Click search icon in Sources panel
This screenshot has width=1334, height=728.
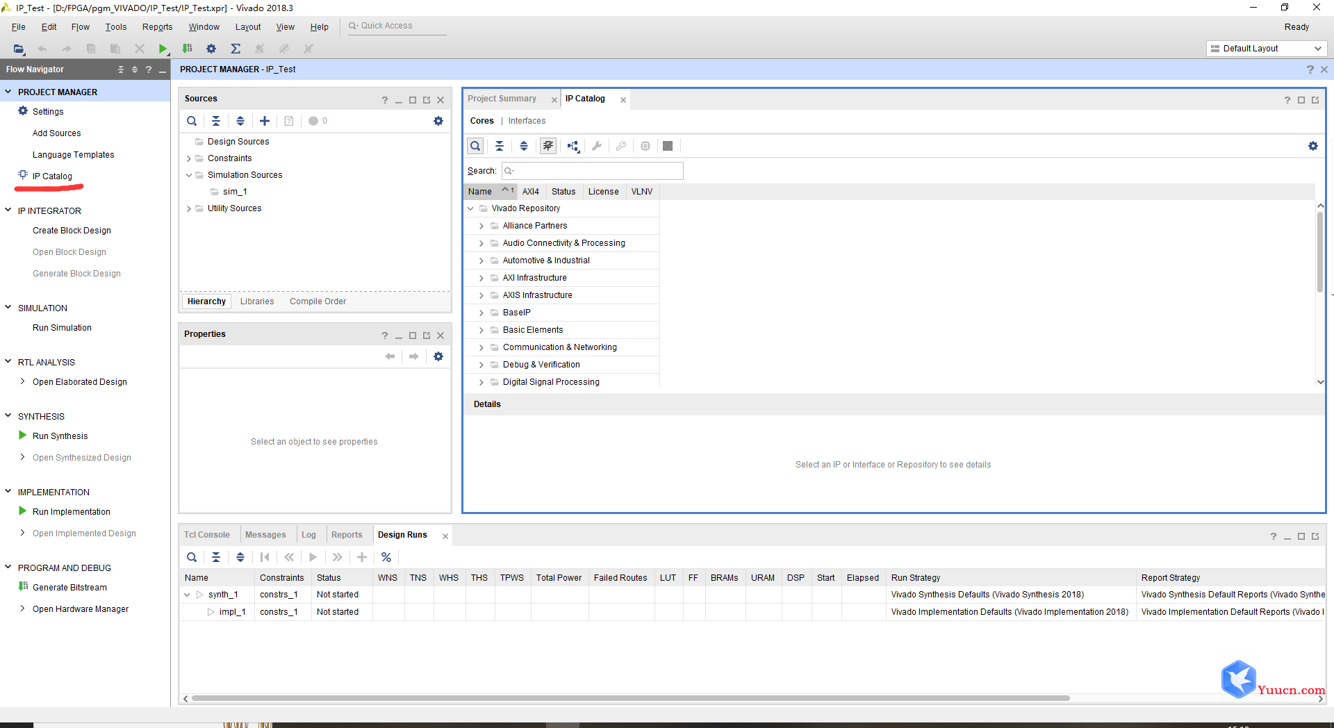click(x=192, y=121)
